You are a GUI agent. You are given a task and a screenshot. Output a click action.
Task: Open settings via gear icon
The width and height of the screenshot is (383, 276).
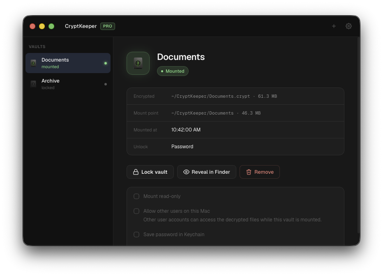(x=348, y=26)
